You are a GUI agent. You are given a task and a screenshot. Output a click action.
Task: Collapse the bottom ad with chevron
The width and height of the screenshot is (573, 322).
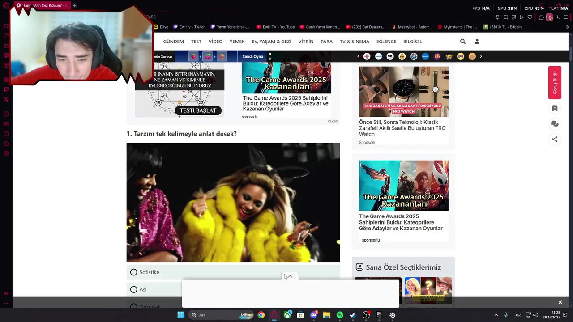coord(290,276)
